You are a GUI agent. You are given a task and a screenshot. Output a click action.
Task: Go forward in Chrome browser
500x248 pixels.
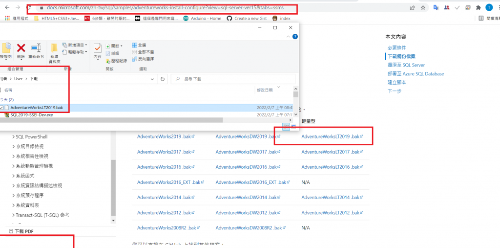coord(18,7)
